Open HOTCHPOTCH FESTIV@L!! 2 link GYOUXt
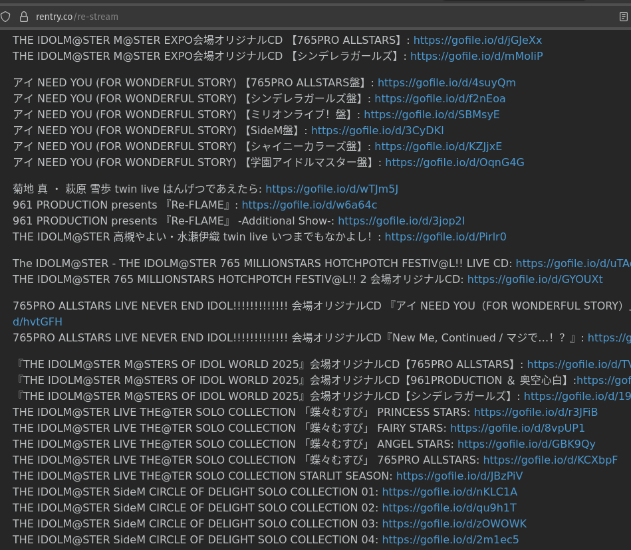The width and height of the screenshot is (631, 550). 535,280
